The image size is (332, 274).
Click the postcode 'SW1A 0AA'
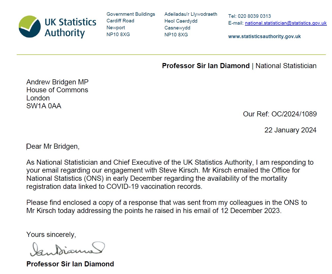44,106
